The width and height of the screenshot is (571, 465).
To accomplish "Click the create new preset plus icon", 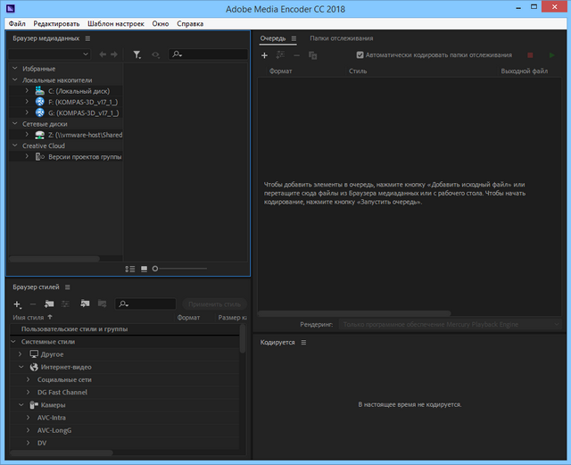I will 17,304.
